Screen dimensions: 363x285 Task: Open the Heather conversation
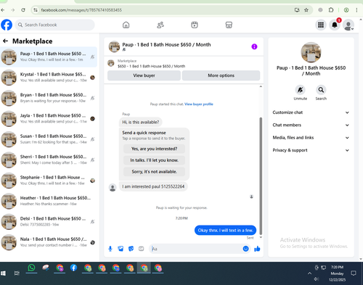click(x=49, y=201)
